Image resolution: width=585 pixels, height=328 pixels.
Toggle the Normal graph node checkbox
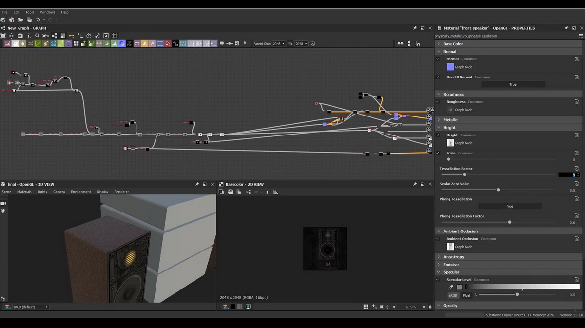point(438,59)
